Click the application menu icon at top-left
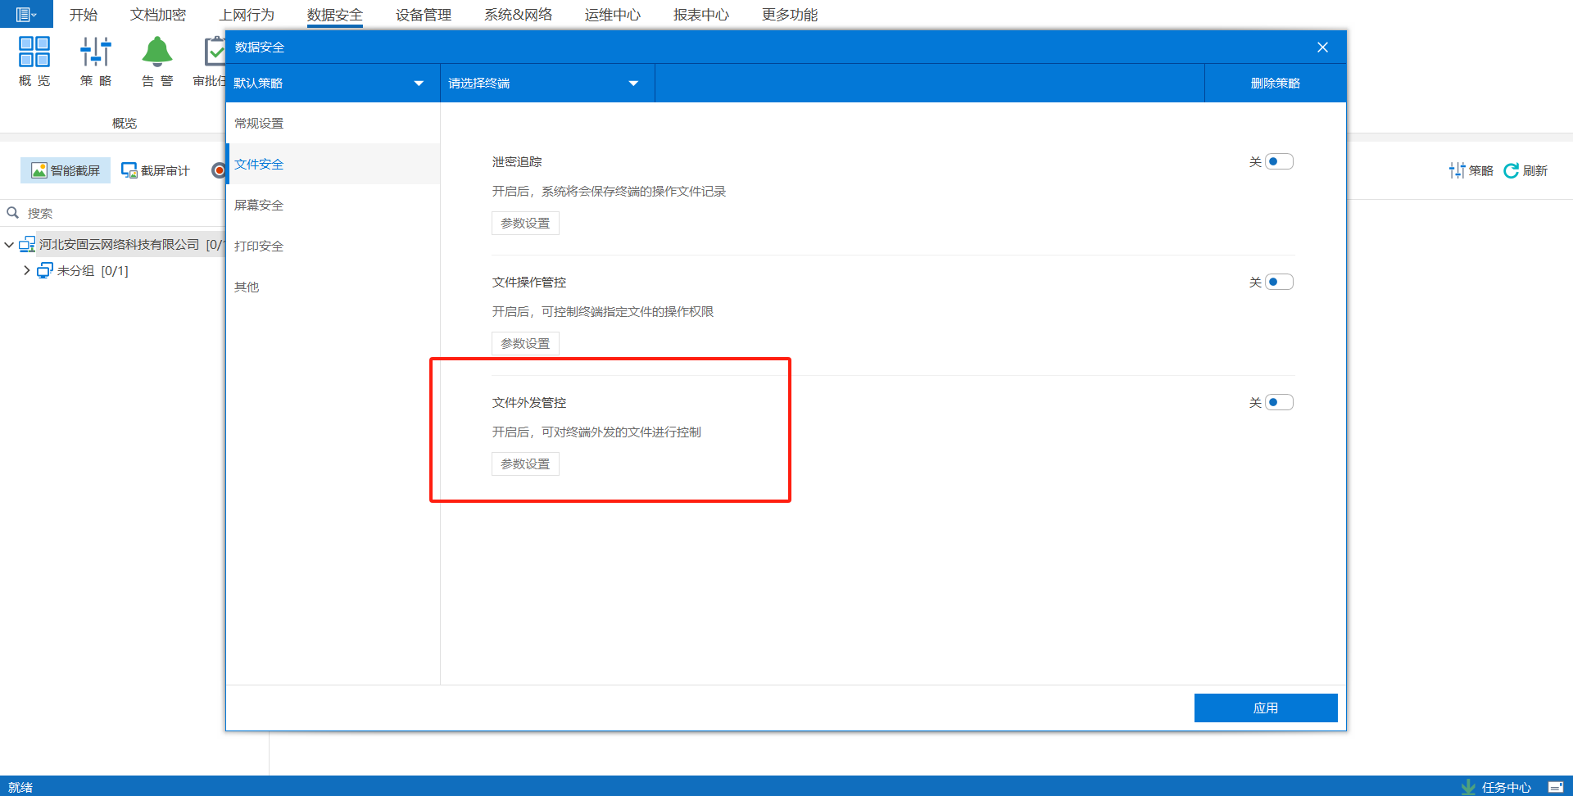Screen dimensions: 1573x796 tap(25, 14)
